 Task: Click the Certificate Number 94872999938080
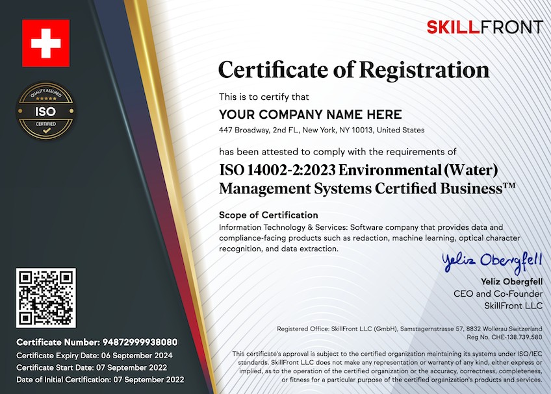(97, 342)
